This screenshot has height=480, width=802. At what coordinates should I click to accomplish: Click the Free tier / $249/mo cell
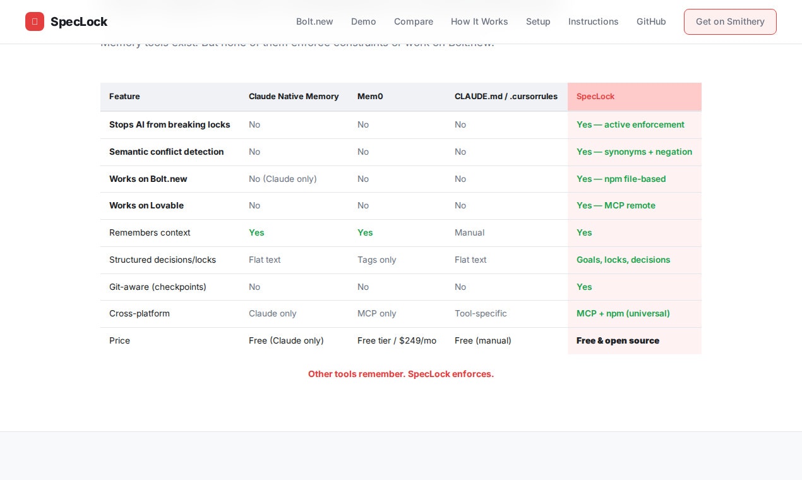tap(397, 340)
